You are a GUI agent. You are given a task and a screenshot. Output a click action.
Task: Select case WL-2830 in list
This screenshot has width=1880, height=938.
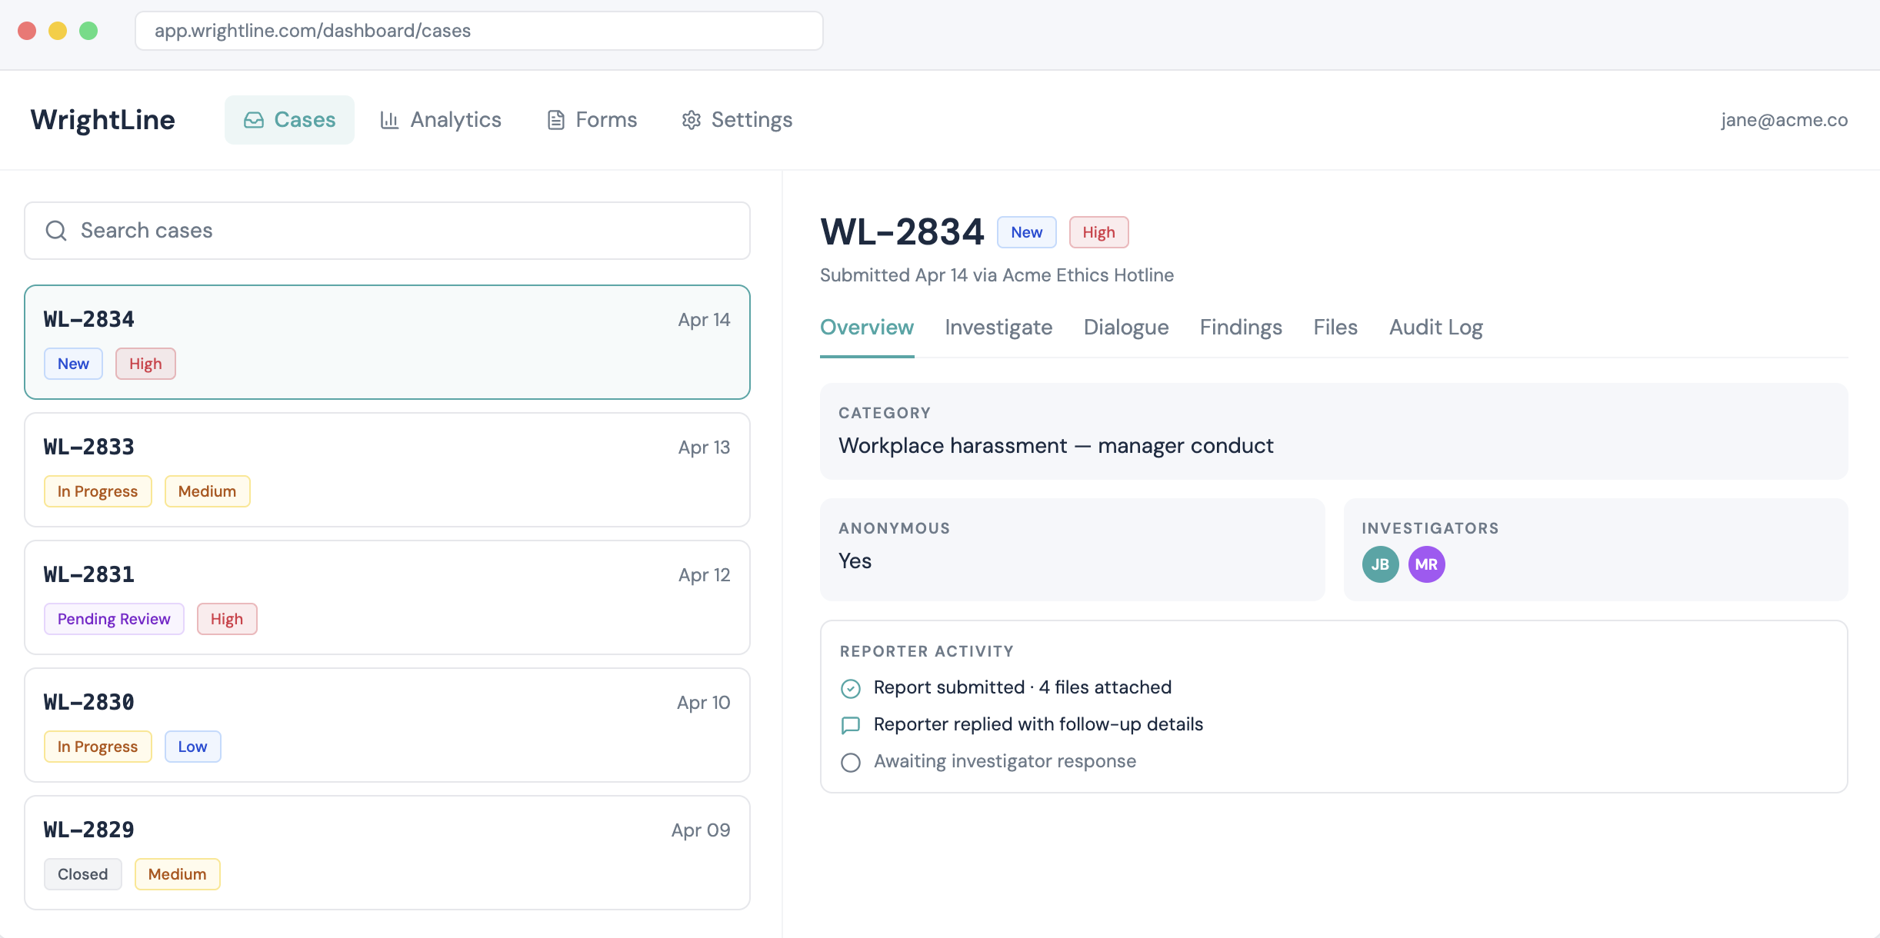click(x=387, y=725)
